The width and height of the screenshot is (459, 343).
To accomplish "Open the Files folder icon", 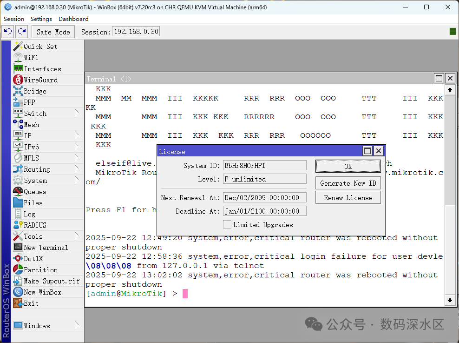I will [x=18, y=202].
